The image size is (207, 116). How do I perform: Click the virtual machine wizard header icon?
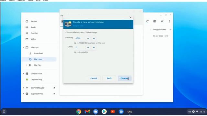[68, 24]
